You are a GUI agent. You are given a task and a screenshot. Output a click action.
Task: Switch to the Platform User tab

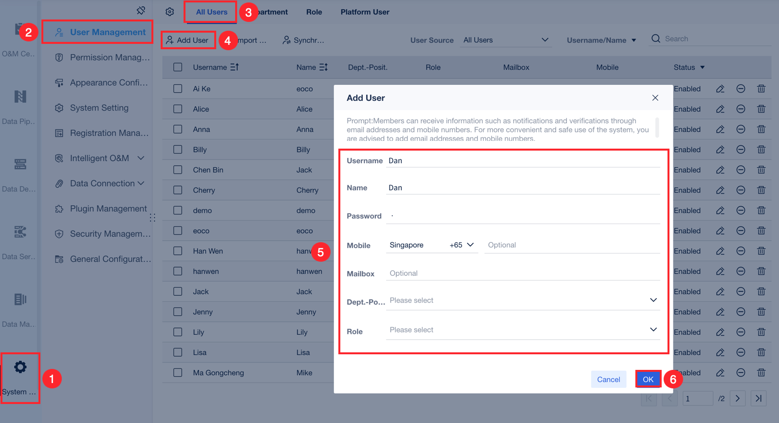coord(365,12)
